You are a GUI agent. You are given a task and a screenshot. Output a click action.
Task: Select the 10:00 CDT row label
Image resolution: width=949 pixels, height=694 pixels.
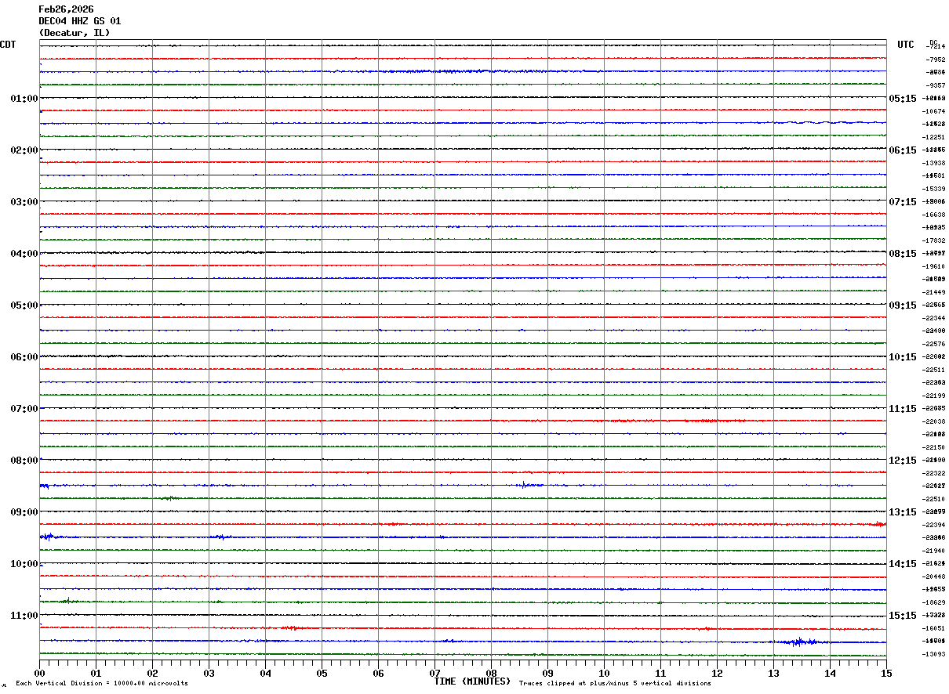[24, 563]
